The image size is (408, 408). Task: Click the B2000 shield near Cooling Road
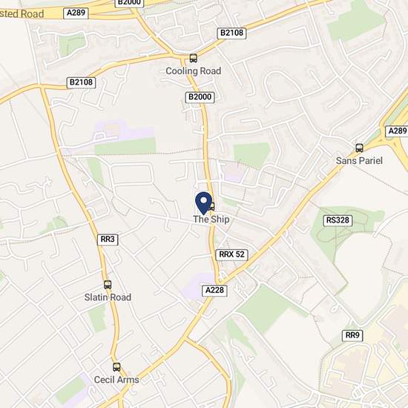[x=200, y=97]
